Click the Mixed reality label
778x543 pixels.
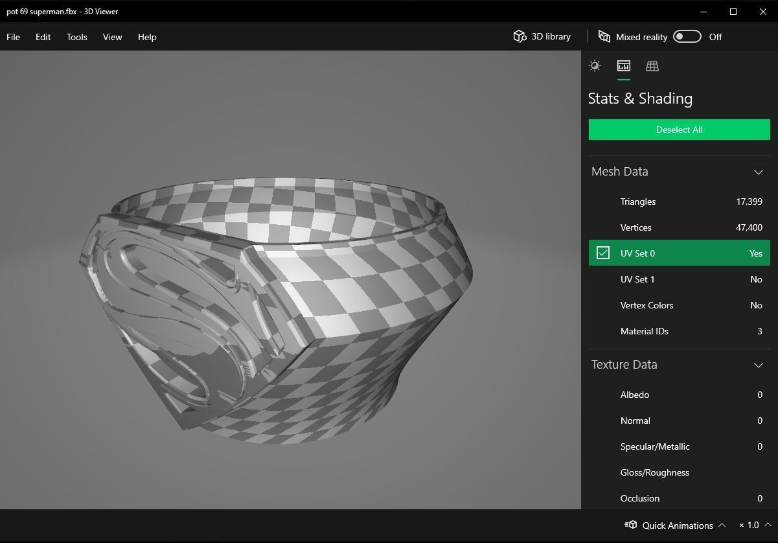pos(641,37)
